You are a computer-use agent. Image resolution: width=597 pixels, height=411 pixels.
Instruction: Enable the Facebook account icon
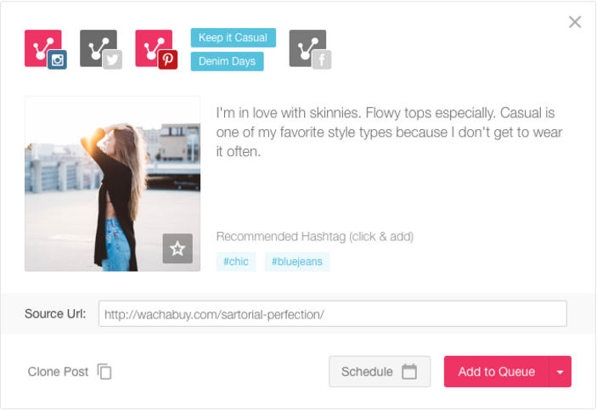click(x=309, y=49)
